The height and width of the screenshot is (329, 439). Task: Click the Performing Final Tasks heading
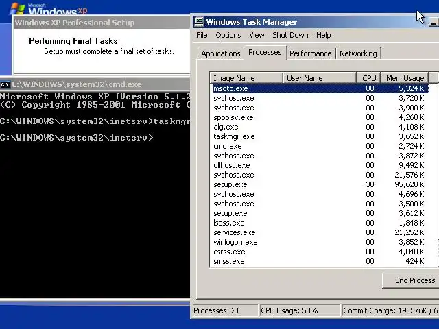(73, 41)
